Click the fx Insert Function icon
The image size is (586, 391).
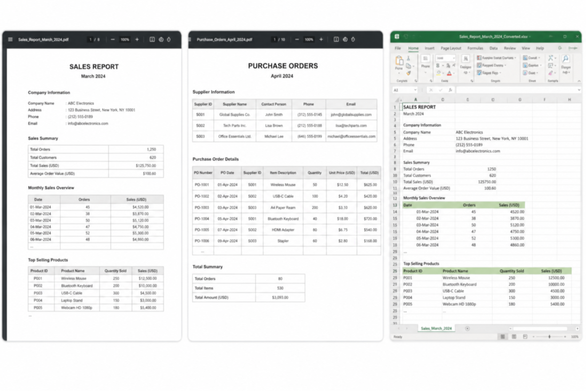450,90
